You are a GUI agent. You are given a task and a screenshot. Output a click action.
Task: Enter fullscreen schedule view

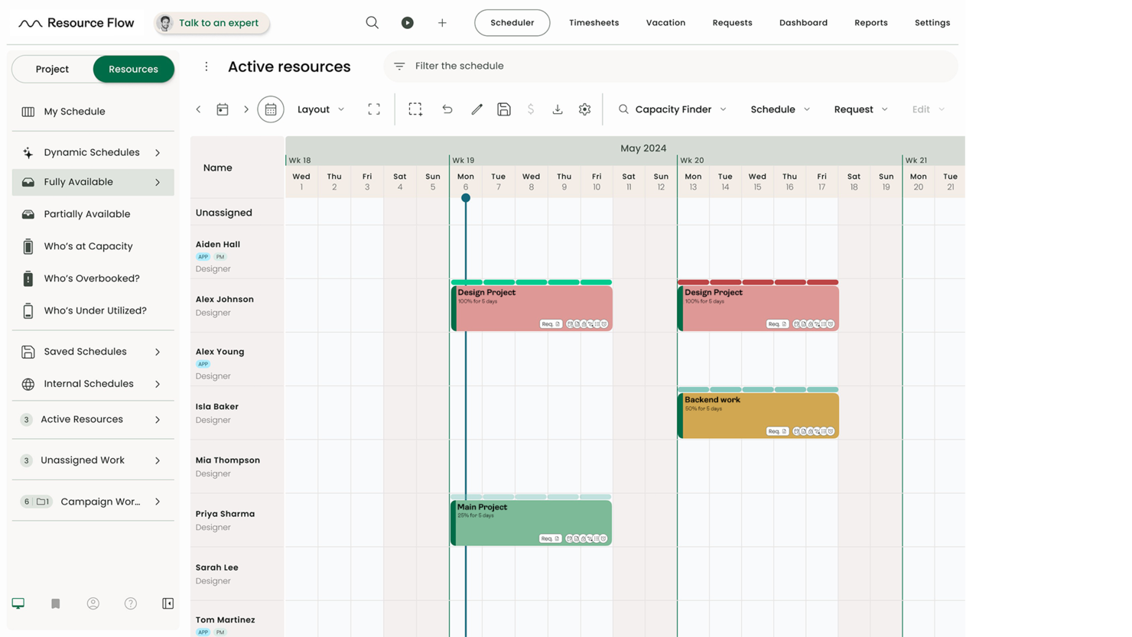point(374,109)
